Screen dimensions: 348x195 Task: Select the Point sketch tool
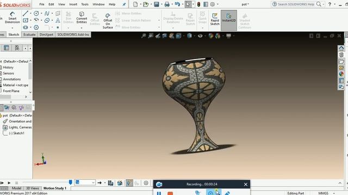pyautogui.click(x=58, y=28)
